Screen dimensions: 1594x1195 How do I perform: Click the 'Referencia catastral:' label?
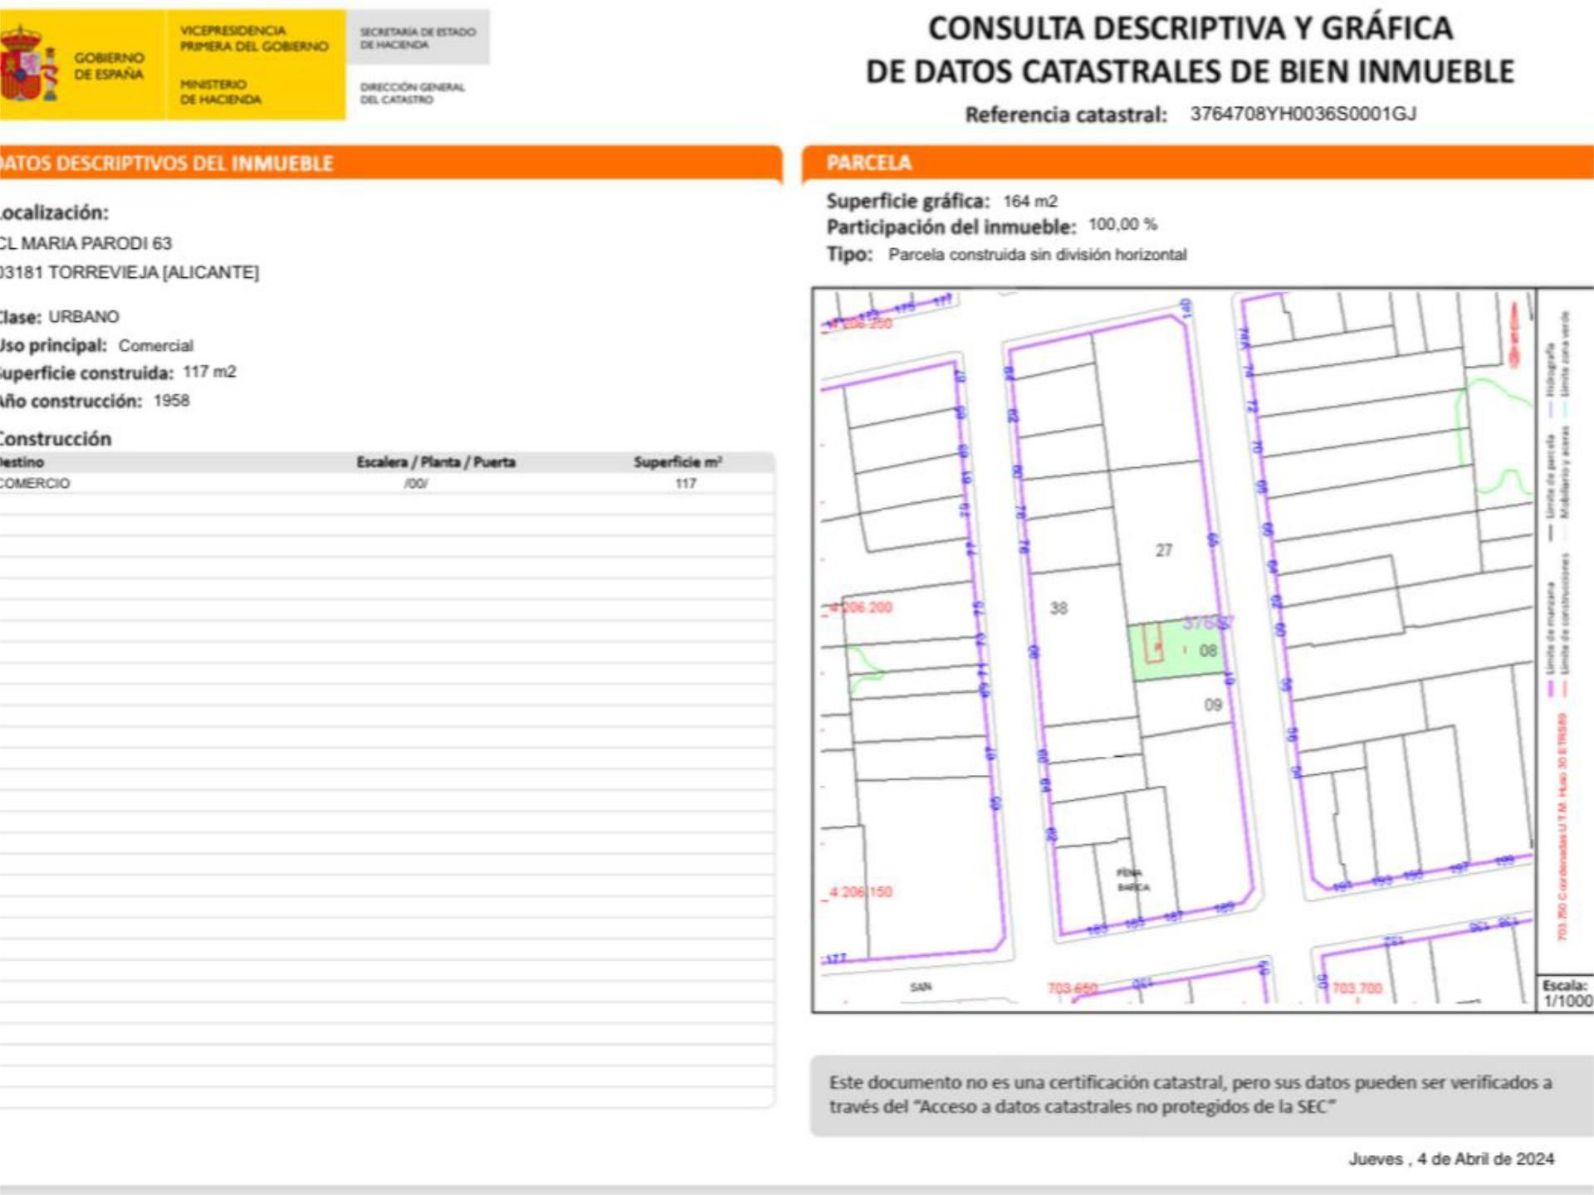[1065, 115]
